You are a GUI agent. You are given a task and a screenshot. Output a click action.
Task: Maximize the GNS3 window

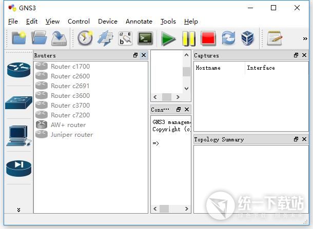coord(273,8)
